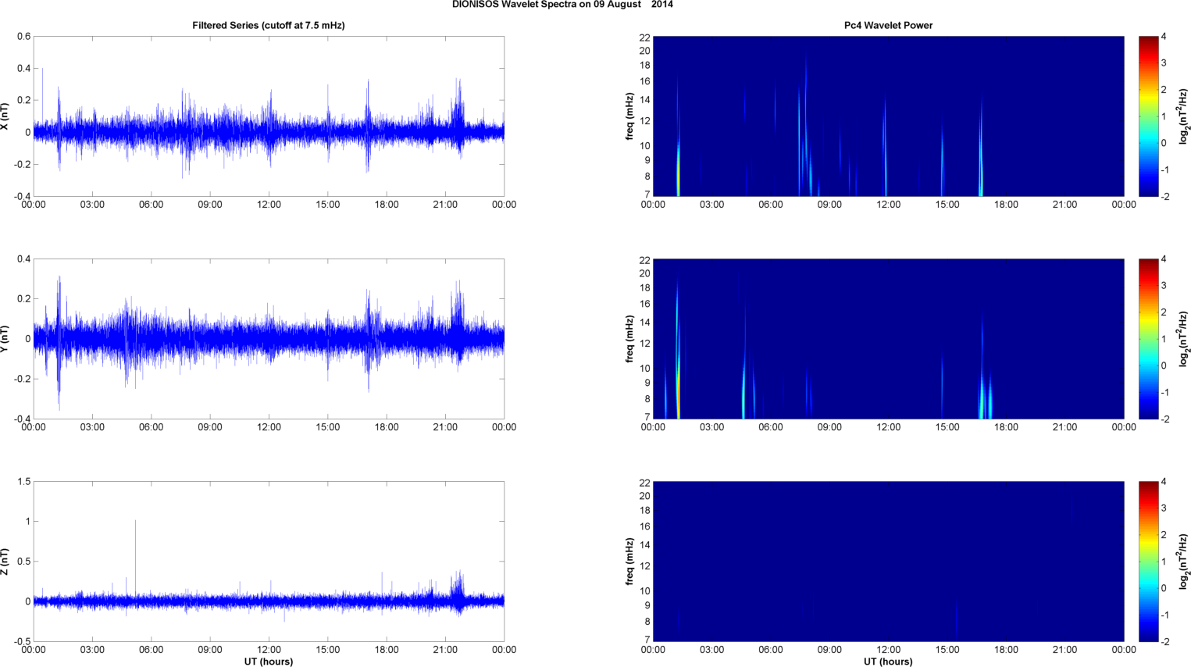Click the third wavelet spectrogram beside Z series
This screenshot has height=667, width=1191.
coord(888,562)
